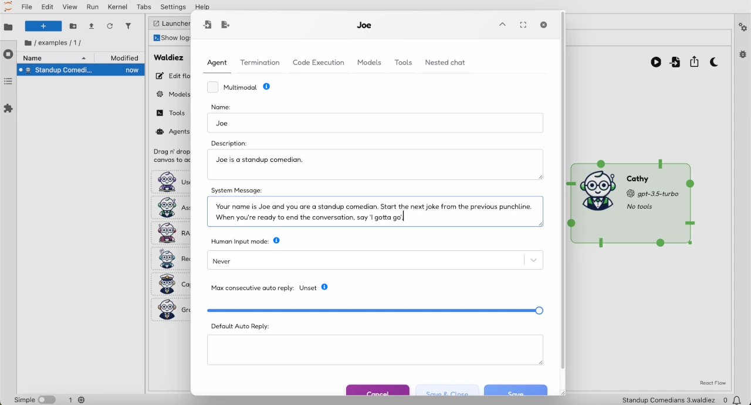
Task: Click the import icon in Joe modal header
Action: coord(207,25)
